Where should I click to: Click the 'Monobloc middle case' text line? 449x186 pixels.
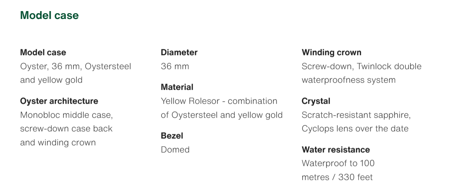[x=67, y=115]
